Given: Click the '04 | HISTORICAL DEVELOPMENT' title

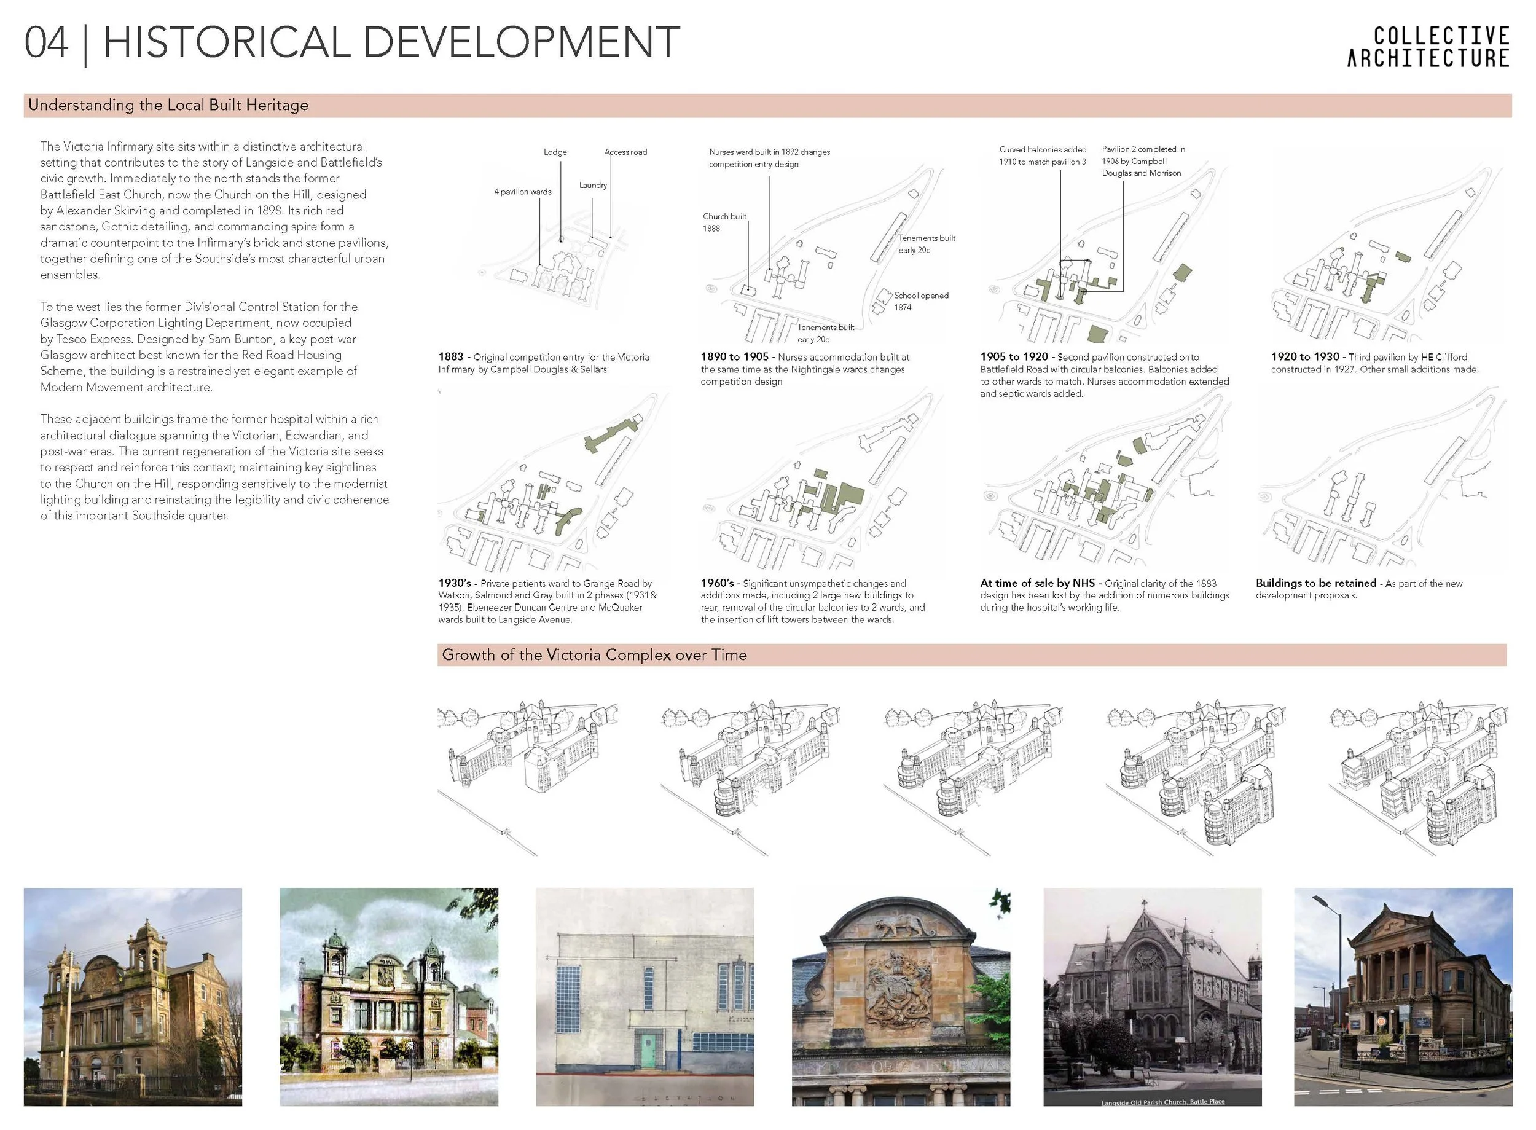Looking at the screenshot, I should [x=352, y=42].
